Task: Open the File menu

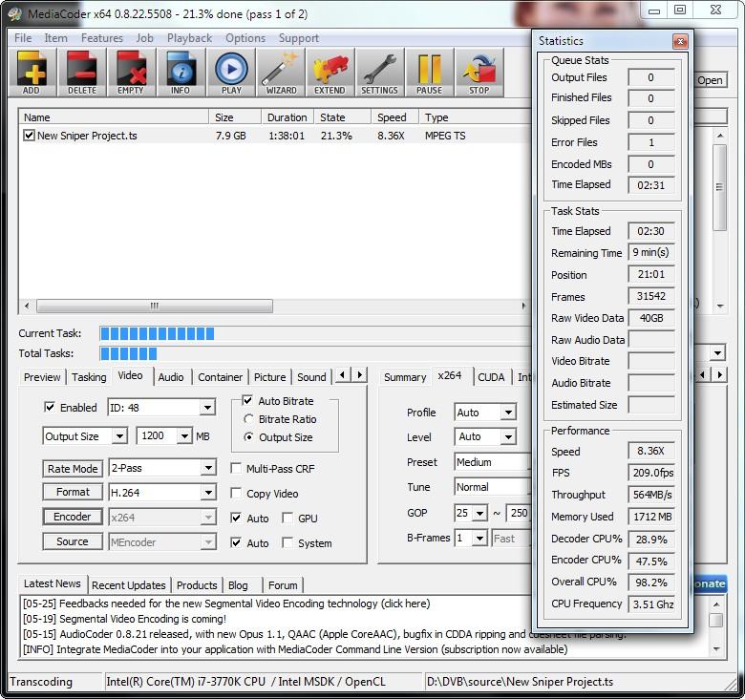Action: pyautogui.click(x=23, y=38)
